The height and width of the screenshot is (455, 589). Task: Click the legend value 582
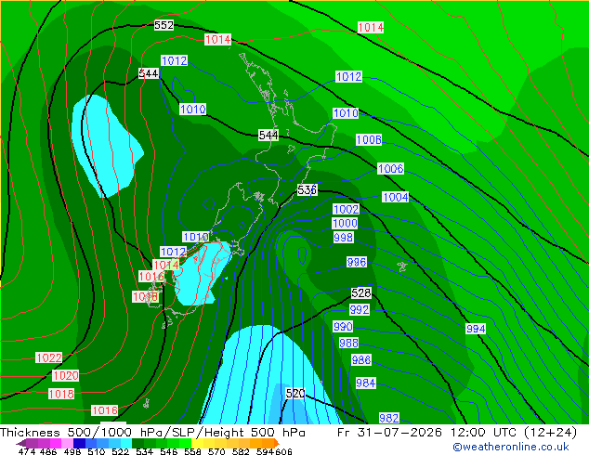(241, 451)
